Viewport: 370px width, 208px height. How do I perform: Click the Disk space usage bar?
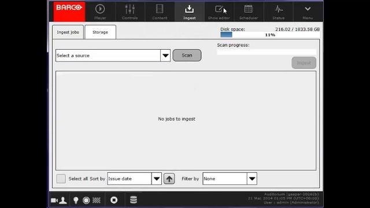tap(270, 35)
